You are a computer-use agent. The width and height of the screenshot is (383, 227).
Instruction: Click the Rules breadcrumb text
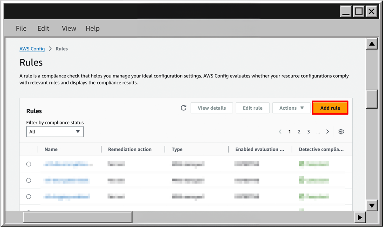coord(61,49)
